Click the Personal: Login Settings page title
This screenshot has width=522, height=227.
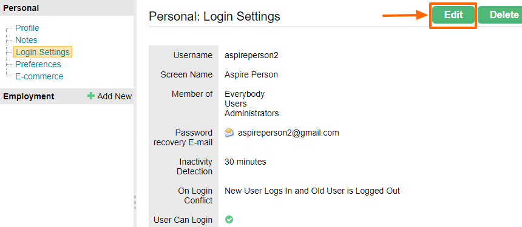[214, 16]
